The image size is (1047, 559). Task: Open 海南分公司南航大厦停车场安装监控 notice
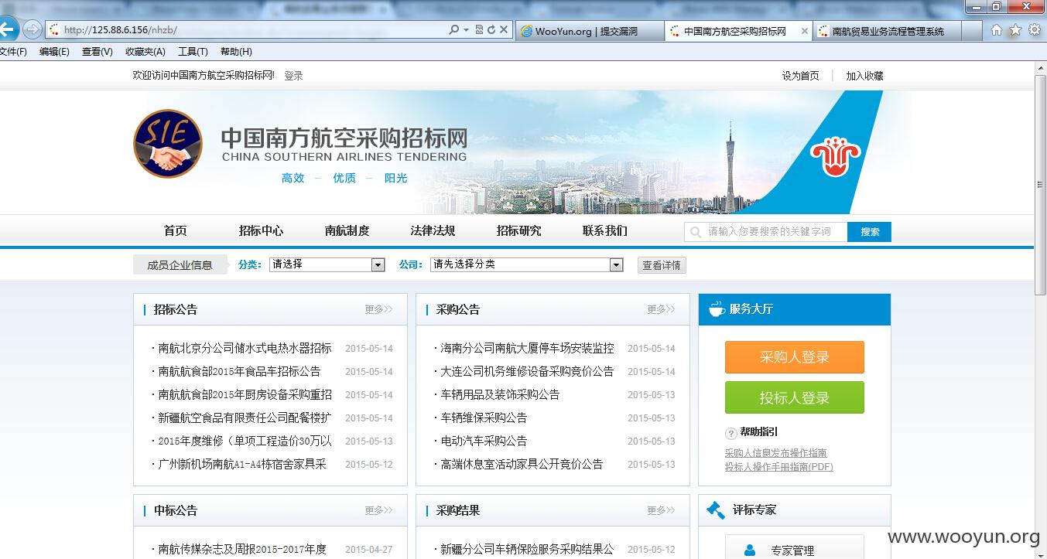pos(527,348)
